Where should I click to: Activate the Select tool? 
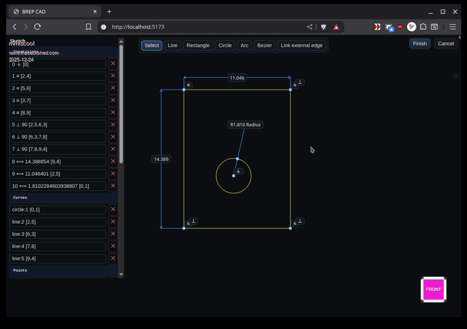[x=152, y=46]
